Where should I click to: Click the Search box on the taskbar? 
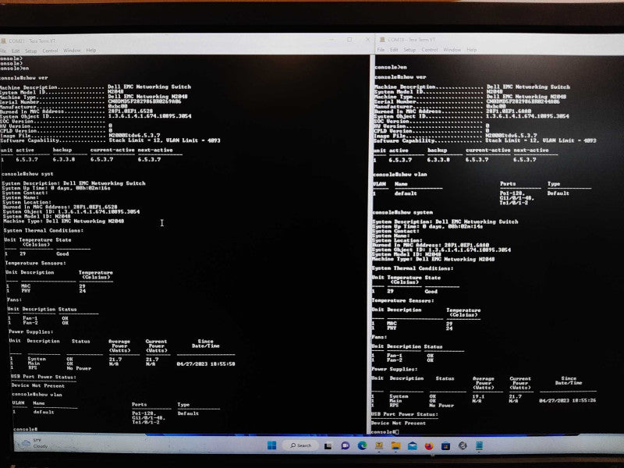pyautogui.click(x=301, y=445)
